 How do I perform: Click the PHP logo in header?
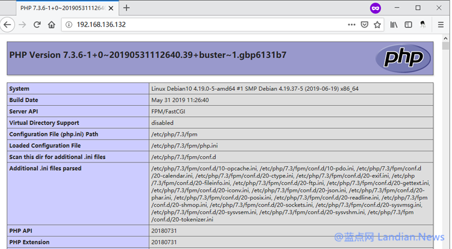pos(402,57)
